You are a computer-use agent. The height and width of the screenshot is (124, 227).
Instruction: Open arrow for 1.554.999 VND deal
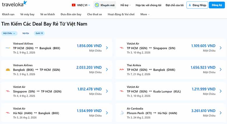click(x=107, y=113)
